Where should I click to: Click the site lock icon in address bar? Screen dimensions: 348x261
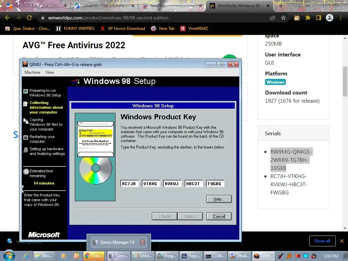43,18
